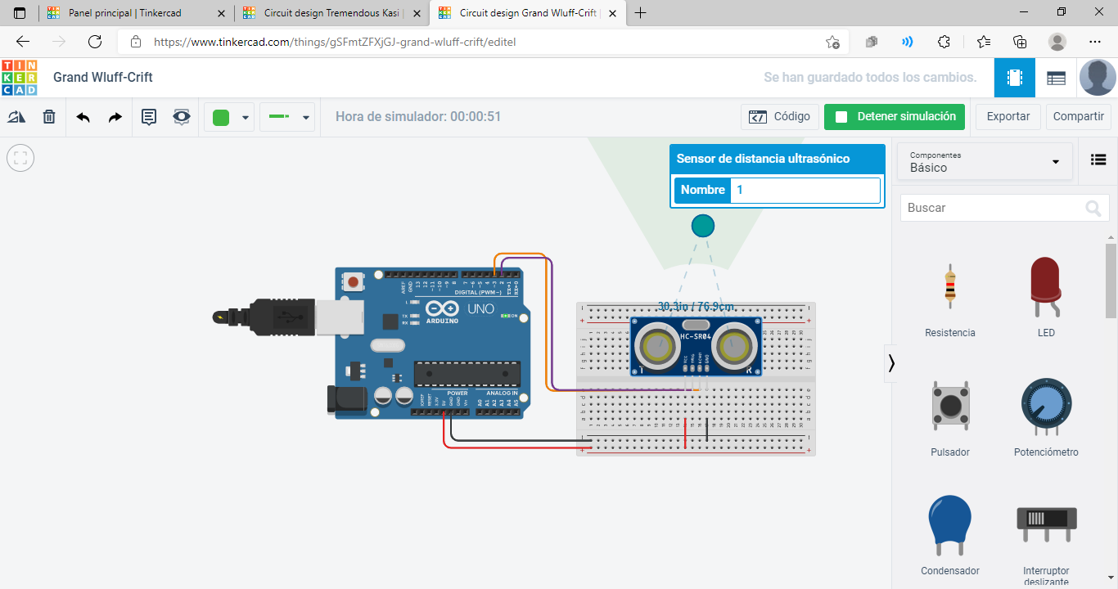
Task: Click the zoom to fit button
Action: (20, 158)
